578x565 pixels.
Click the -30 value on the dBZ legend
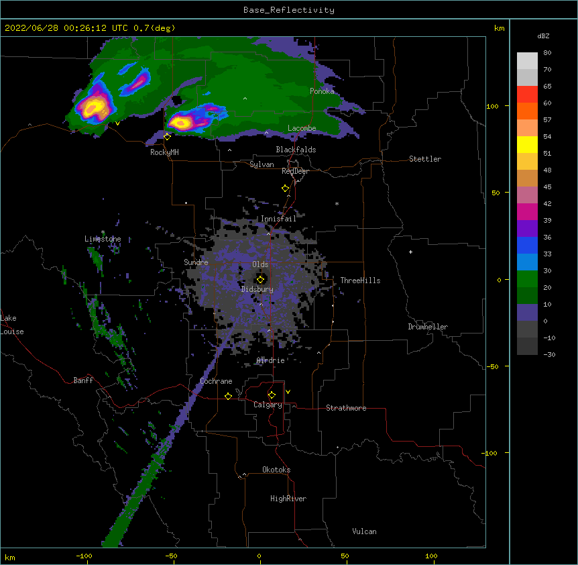tap(549, 354)
